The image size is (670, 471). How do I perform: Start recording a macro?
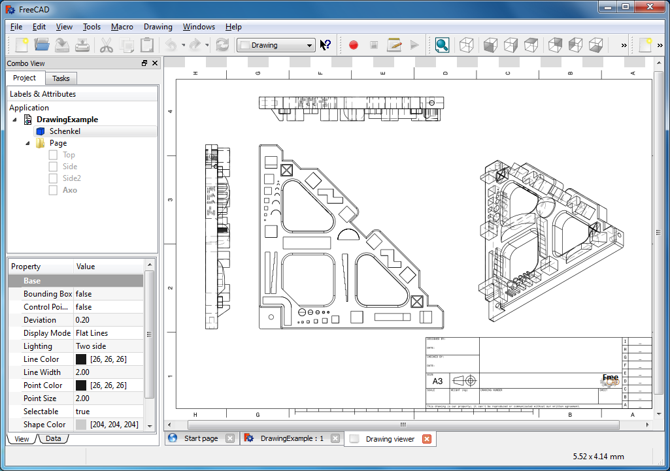pos(353,45)
